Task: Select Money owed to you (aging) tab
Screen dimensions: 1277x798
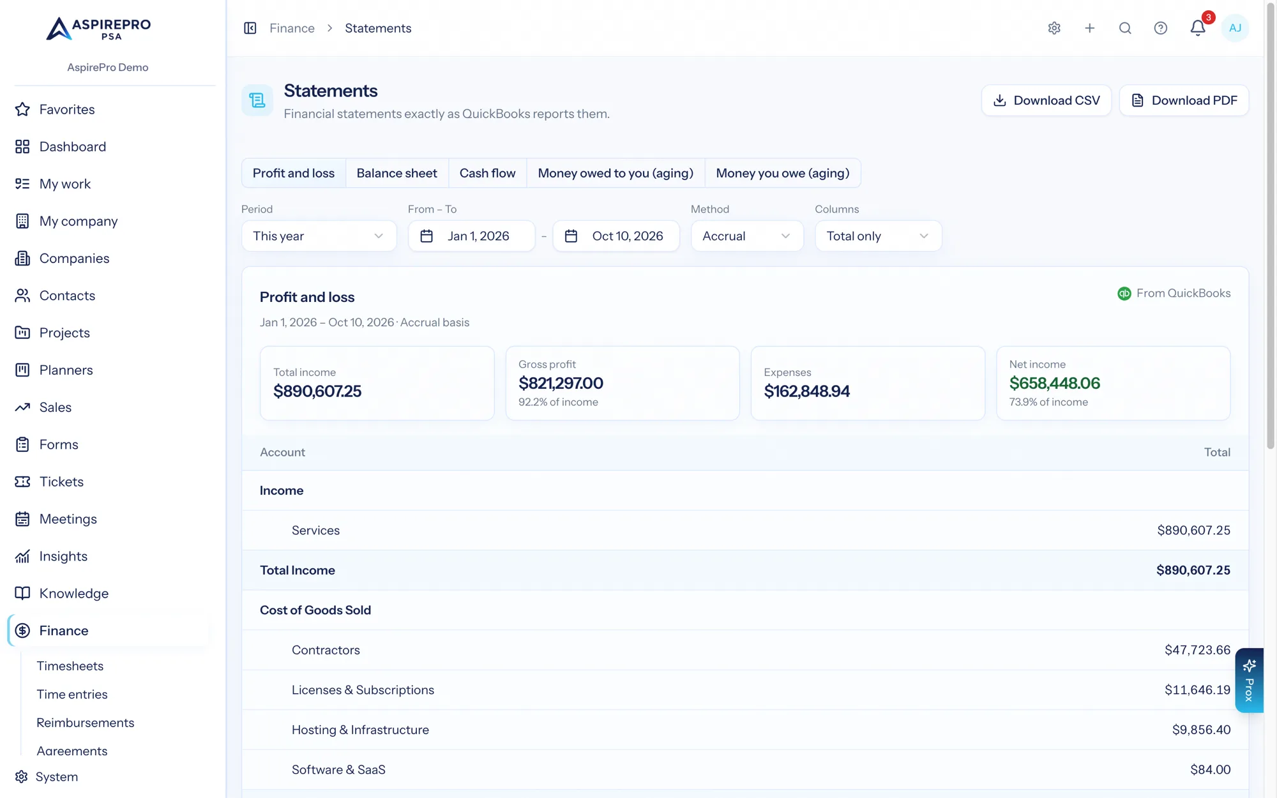Action: [x=616, y=173]
